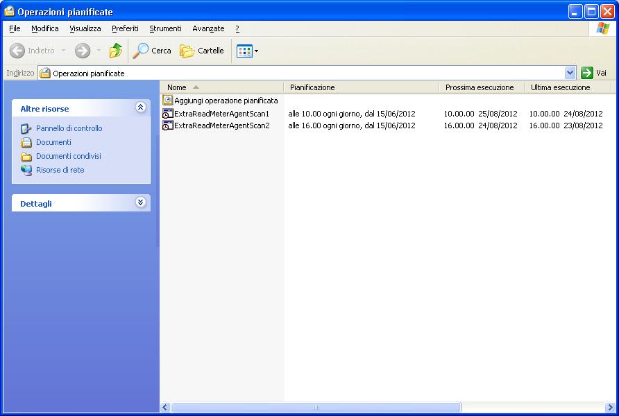Image resolution: width=619 pixels, height=416 pixels.
Task: Open the Cerca search tool
Action: (x=152, y=51)
